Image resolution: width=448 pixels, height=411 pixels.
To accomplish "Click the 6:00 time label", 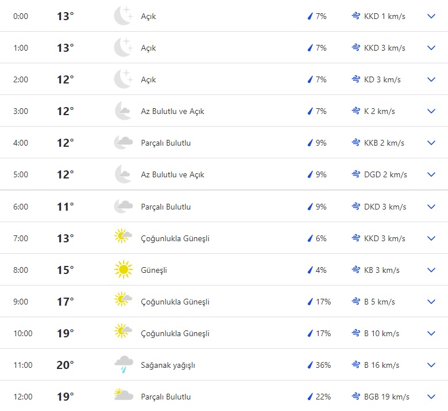I will [21, 207].
